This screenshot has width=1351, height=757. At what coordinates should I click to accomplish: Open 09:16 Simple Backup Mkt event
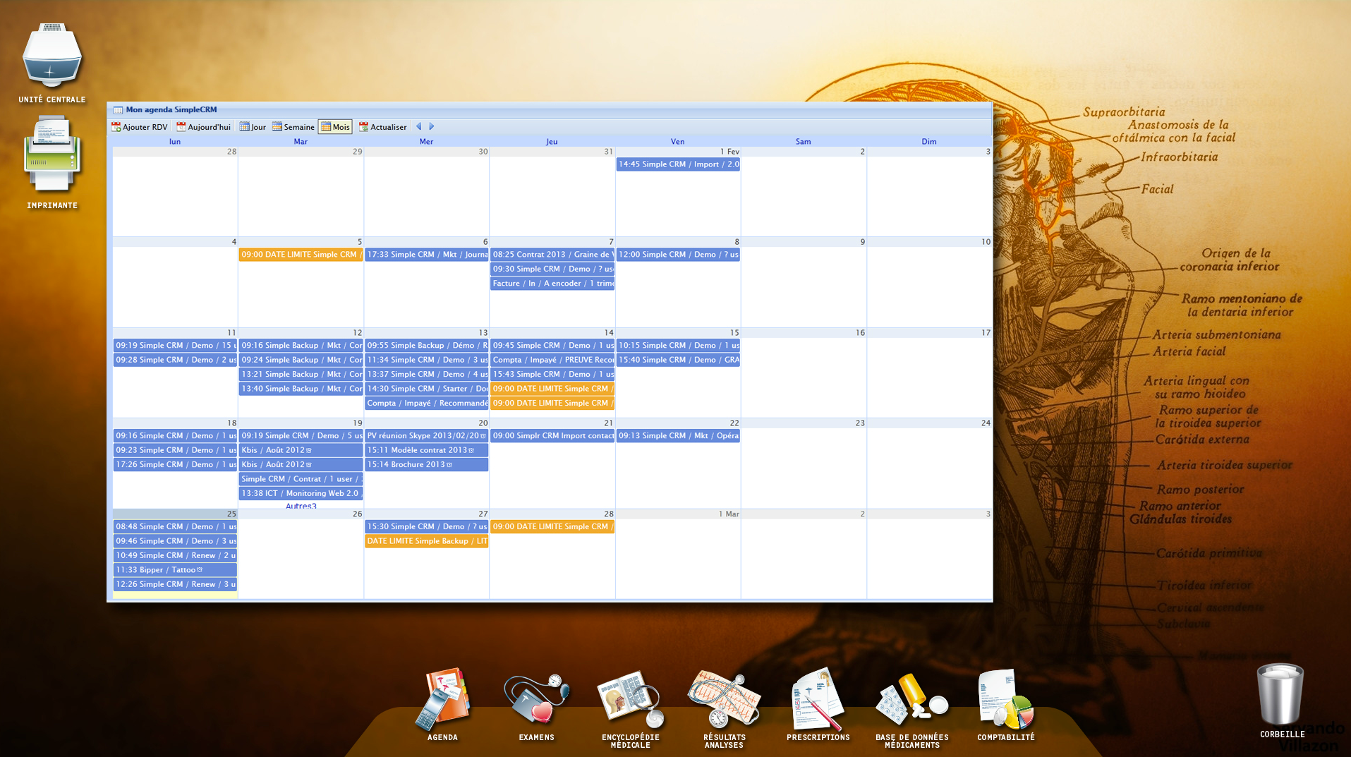point(301,346)
